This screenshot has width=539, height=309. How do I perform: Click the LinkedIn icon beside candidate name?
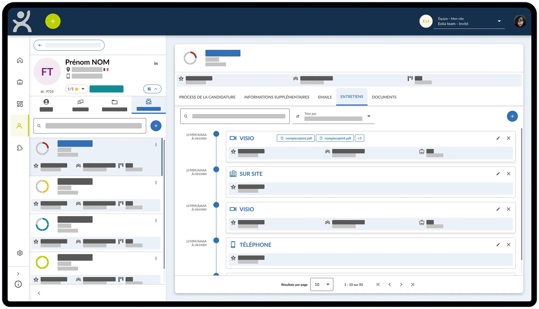(156, 63)
